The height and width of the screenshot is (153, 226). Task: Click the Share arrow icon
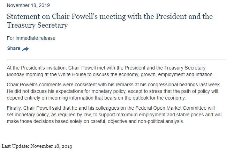[25, 49]
